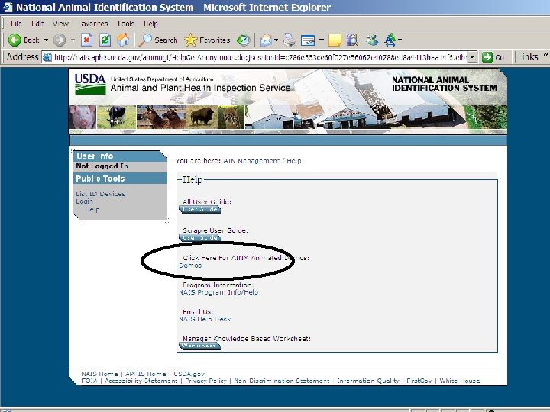Click the yellow Discuss note icon
The height and width of the screenshot is (412, 550).
335,40
